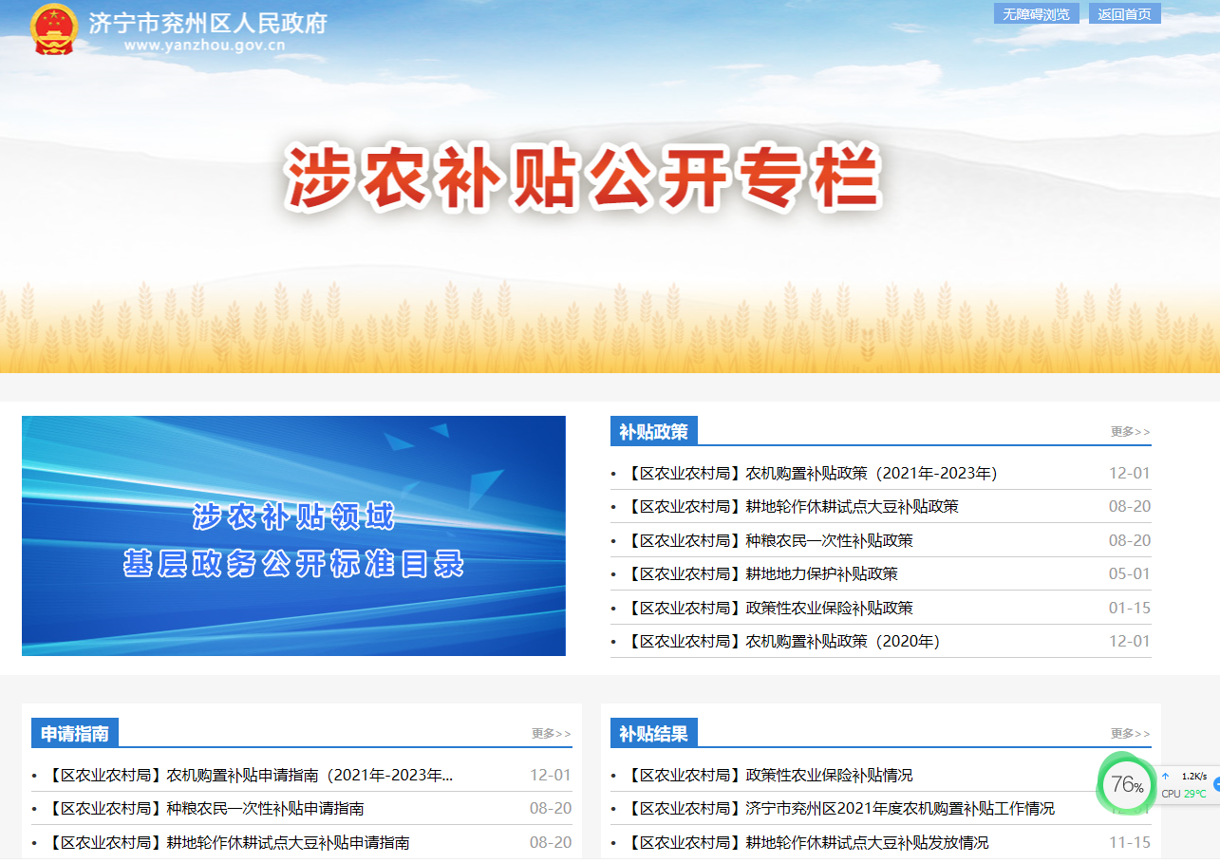Open 农机购置补贴政策（2021年-2023年）article

point(812,473)
